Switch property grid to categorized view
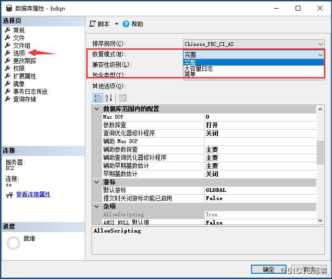332x279 pixels. click(x=98, y=98)
